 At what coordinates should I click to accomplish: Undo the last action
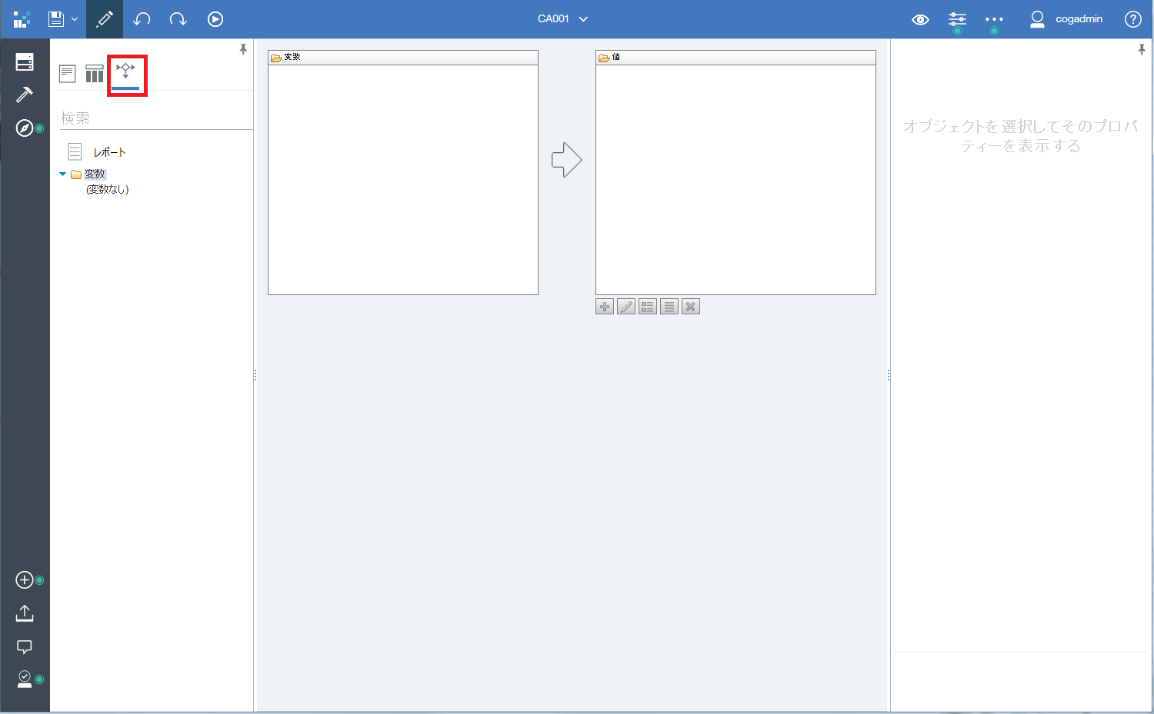[x=142, y=19]
